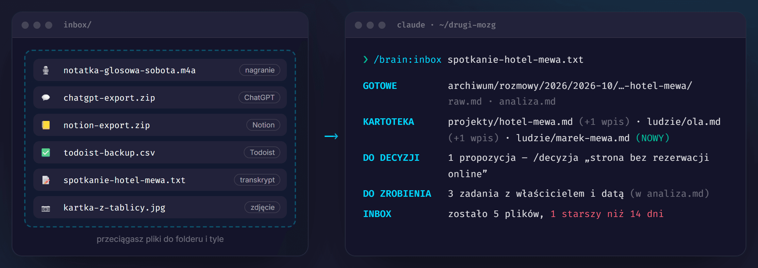Click the 'nagranie' tag
758x268 pixels.
[x=260, y=70]
